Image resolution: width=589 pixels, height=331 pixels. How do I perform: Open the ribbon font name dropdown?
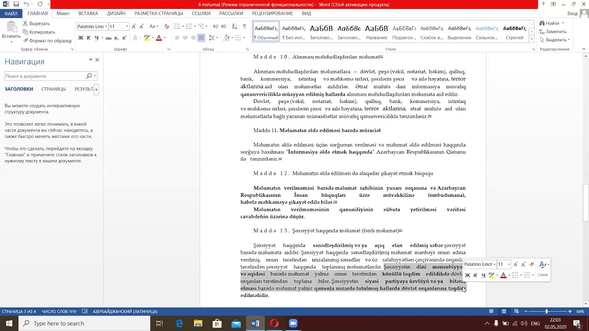(x=106, y=27)
